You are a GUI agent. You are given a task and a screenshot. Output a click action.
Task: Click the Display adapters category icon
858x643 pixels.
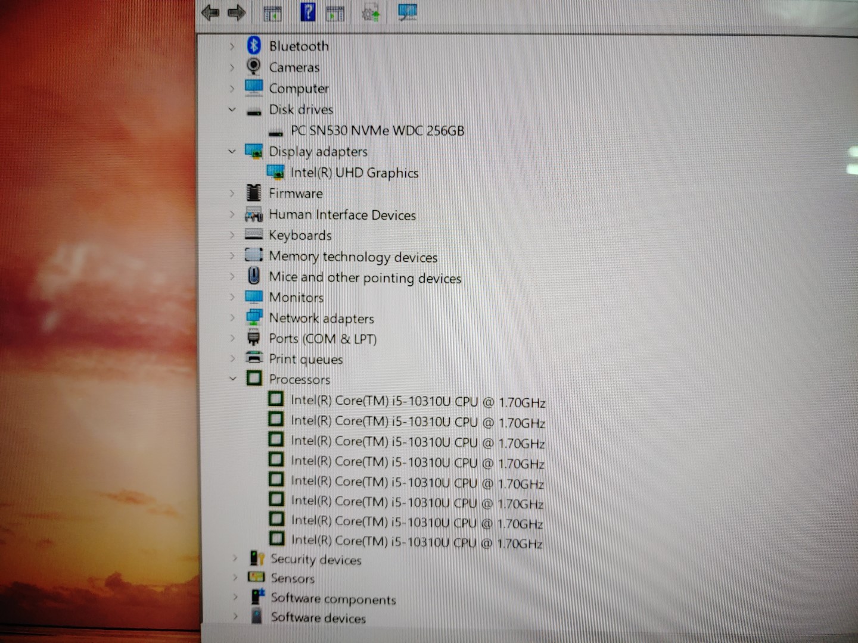(254, 151)
